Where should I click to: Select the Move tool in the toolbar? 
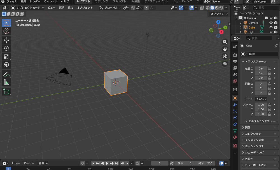click(6, 40)
